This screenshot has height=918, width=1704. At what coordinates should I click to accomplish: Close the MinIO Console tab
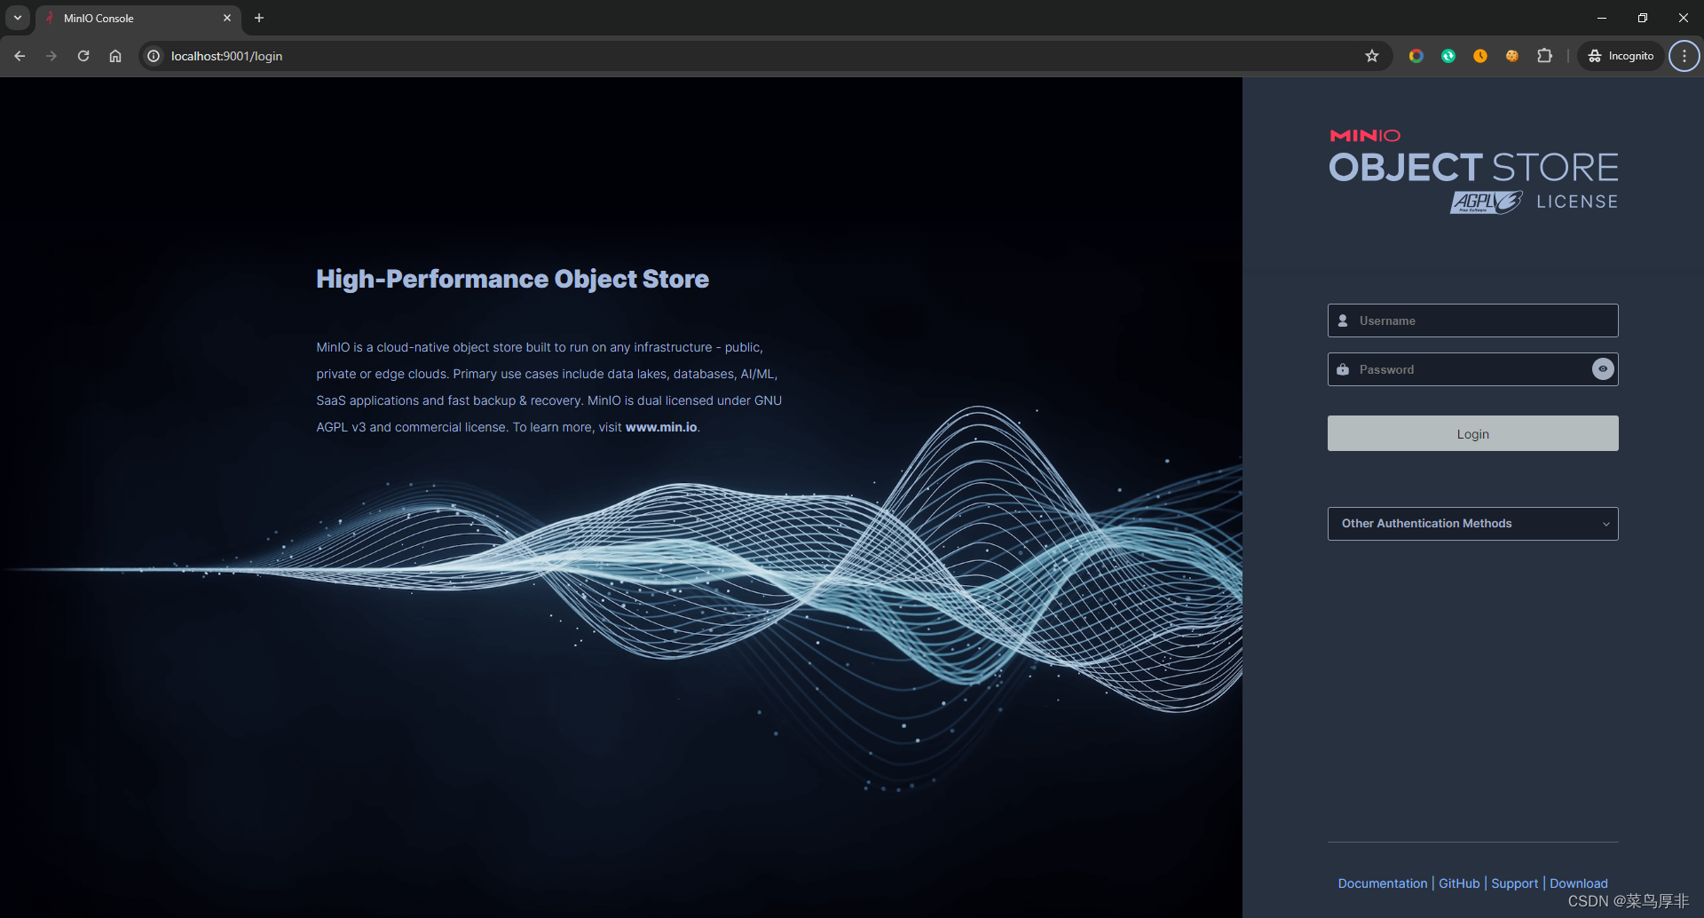click(227, 18)
